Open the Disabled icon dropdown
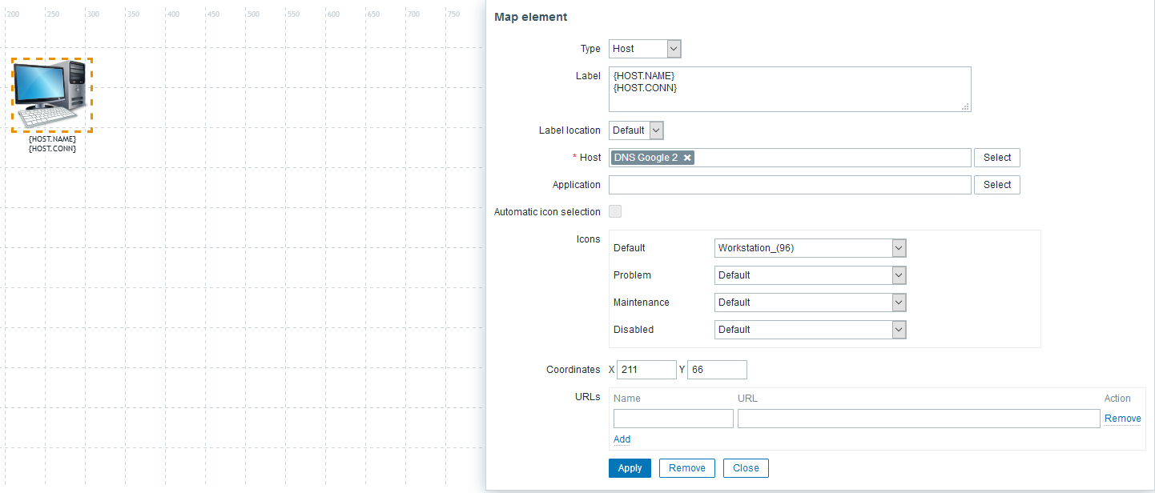Image resolution: width=1155 pixels, height=493 pixels. [810, 330]
